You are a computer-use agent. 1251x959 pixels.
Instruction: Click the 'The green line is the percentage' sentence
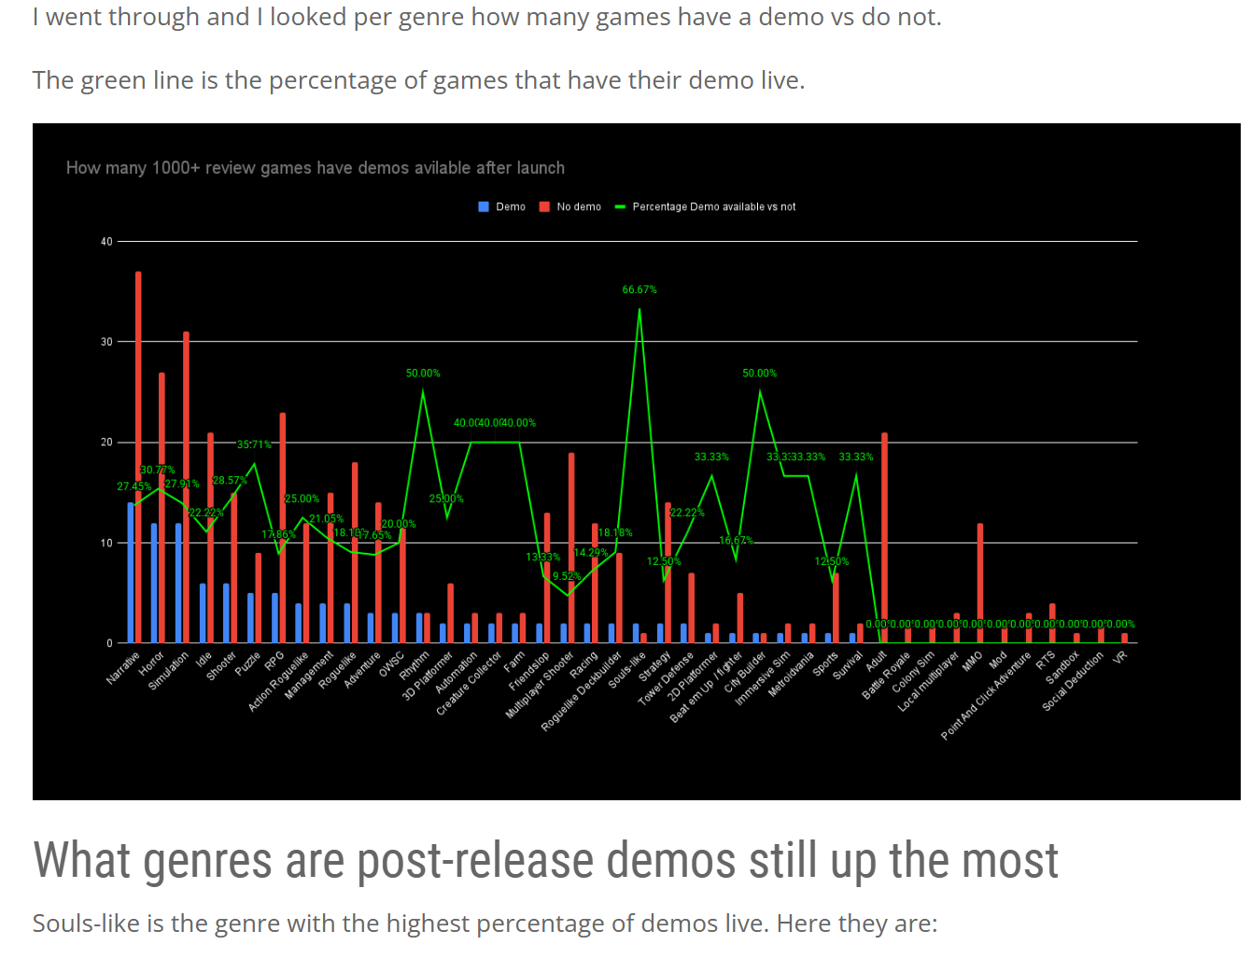418,81
